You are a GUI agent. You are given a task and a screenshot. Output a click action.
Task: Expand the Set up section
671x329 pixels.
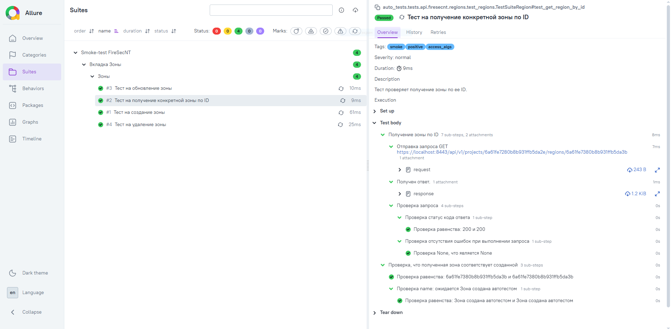tap(384, 111)
